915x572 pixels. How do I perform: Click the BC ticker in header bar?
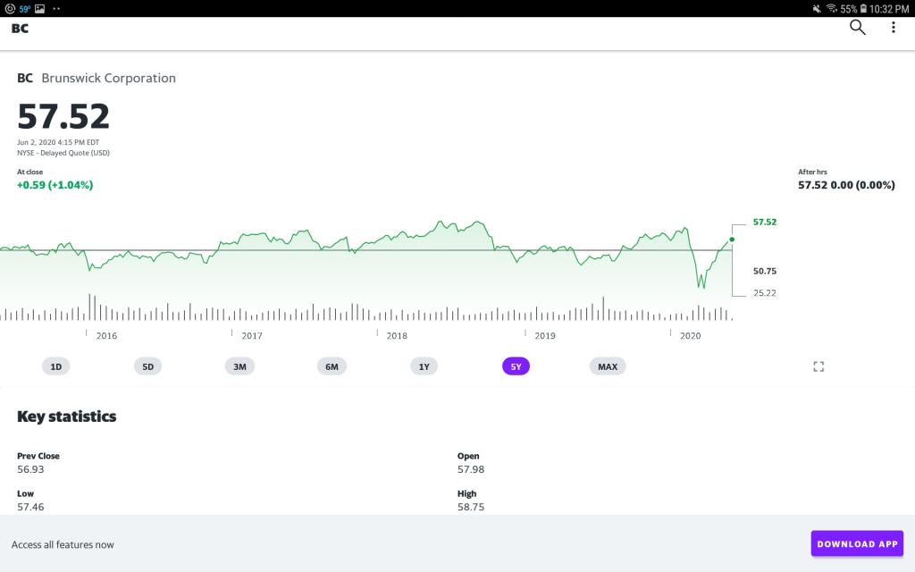point(20,28)
